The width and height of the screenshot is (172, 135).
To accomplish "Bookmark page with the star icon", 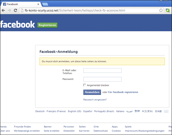I will click(x=161, y=11).
